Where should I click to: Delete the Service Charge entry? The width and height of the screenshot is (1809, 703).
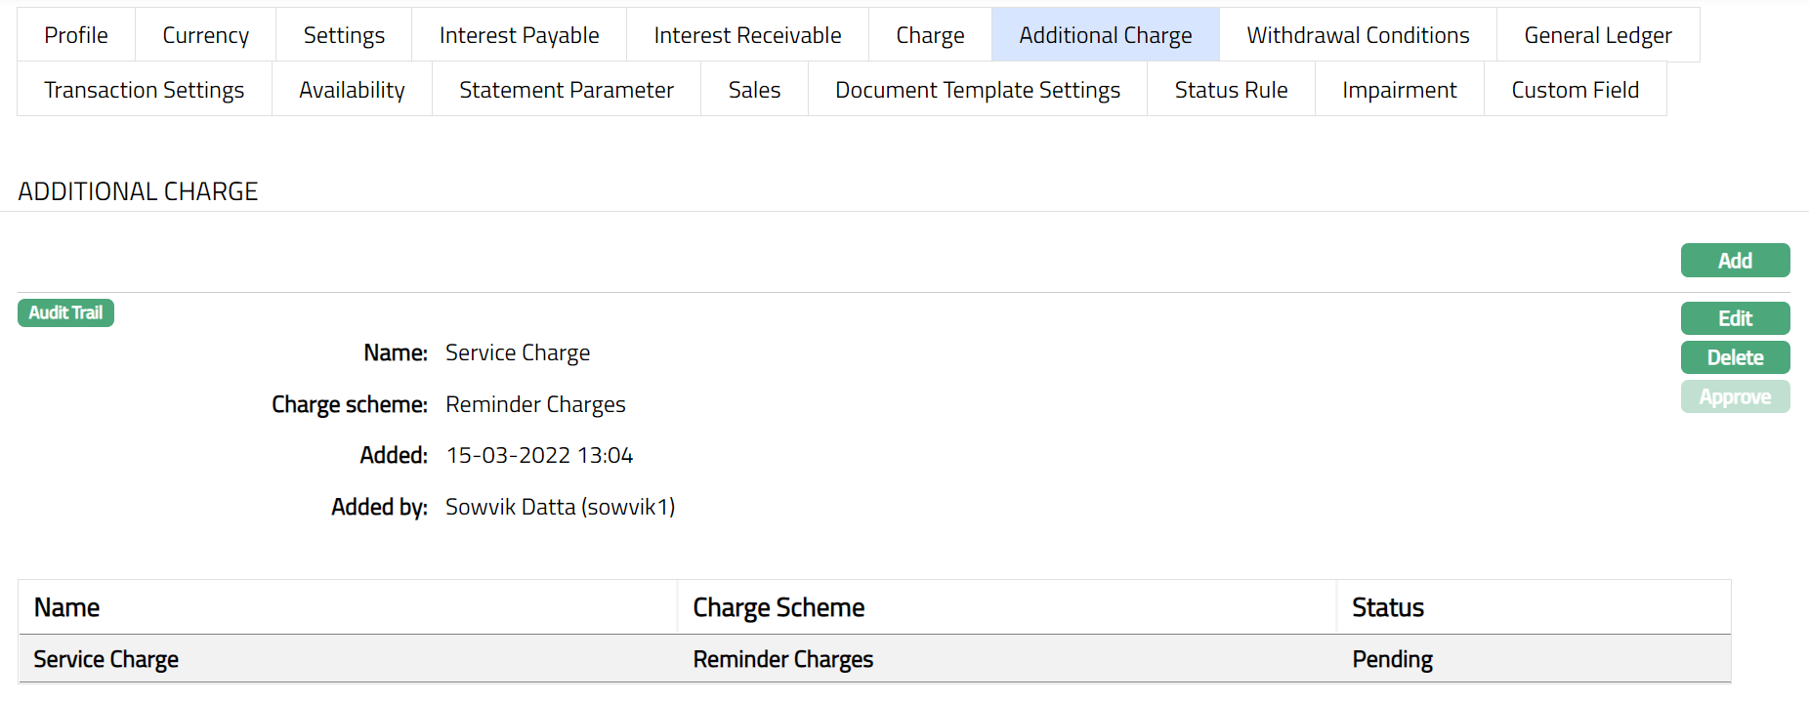1735,357
